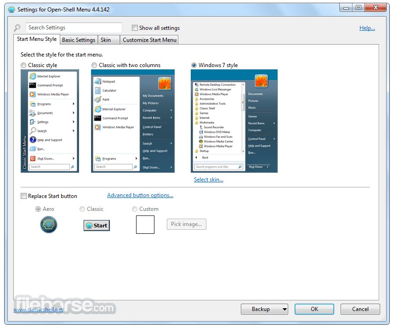Click the Remote Desktop Connection icon in preview

pos(197,85)
